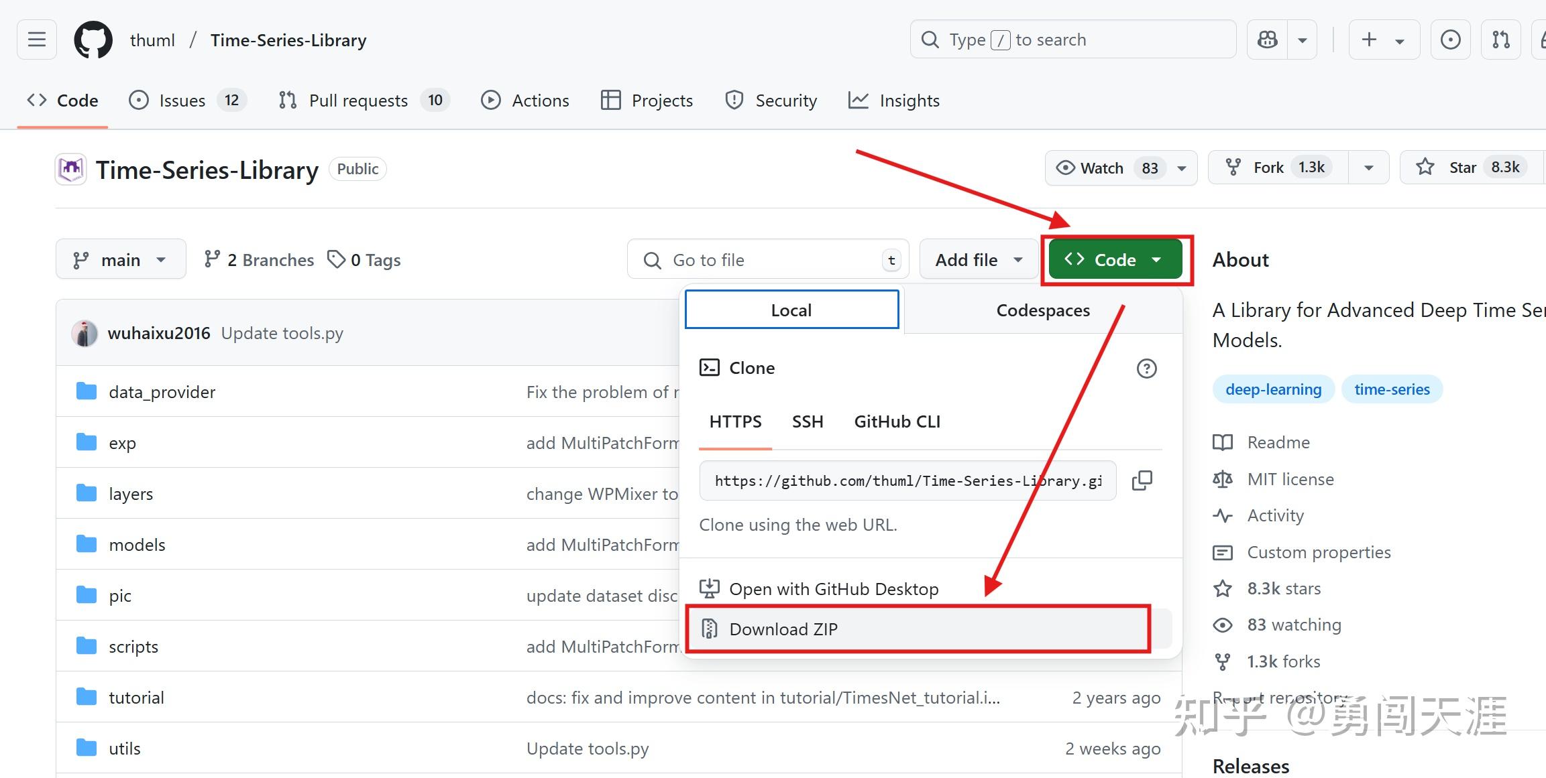Click the Clone help question icon

(1146, 369)
